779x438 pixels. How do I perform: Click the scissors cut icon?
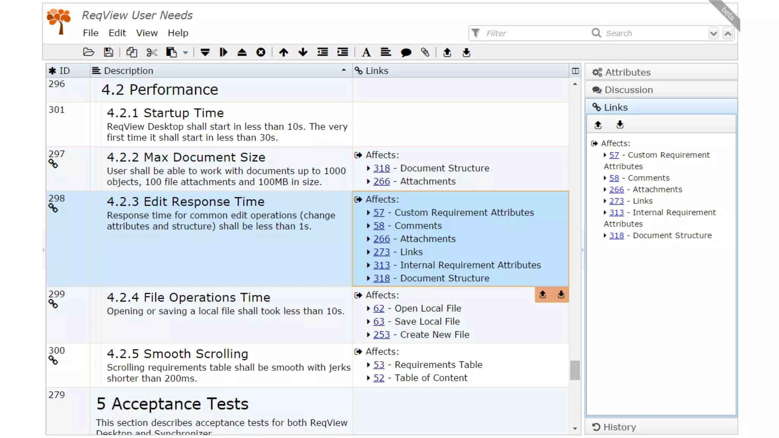coord(151,52)
